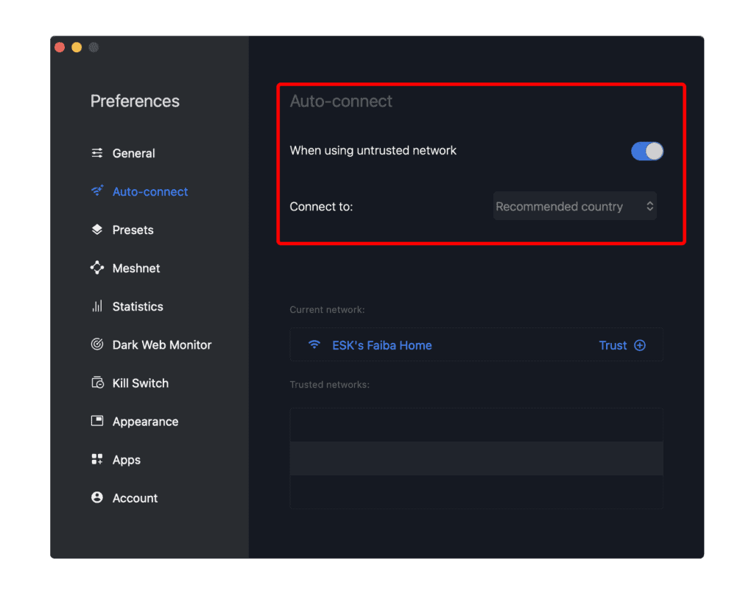Open the Dark Web Monitor section
The image size is (754, 599).
click(161, 345)
